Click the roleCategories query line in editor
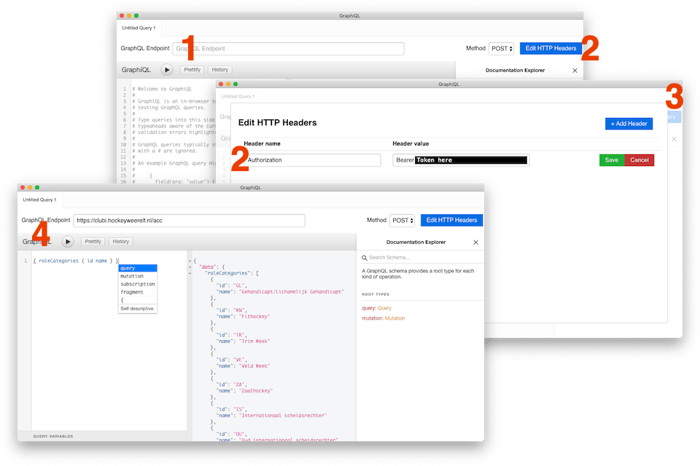Screen dimensions: 700x466 (76, 261)
